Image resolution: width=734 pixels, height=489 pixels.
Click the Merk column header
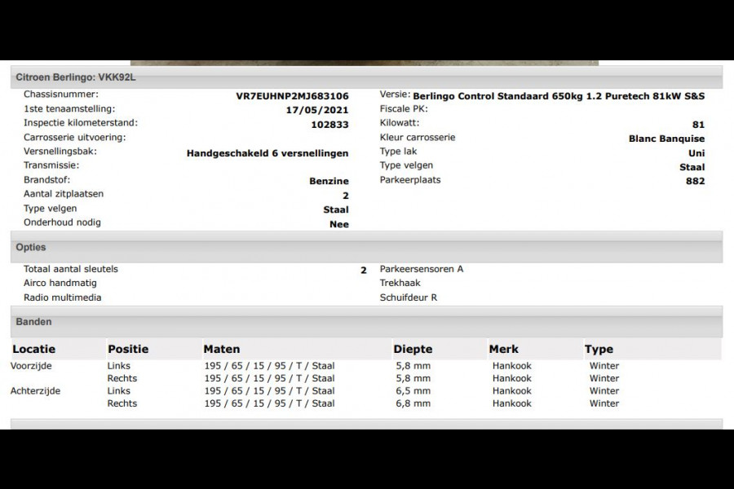pyautogui.click(x=504, y=349)
